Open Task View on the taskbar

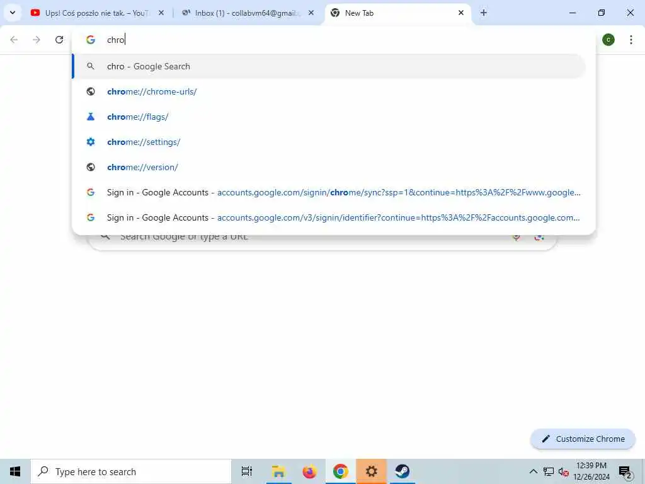point(247,471)
